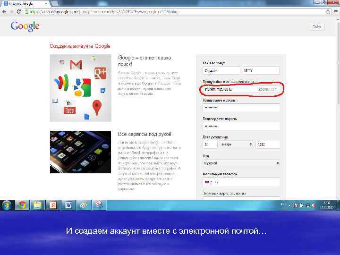This screenshot has height=255, width=340.
Task: Click the heading Все сервисы под рукой
Action: tap(144, 134)
